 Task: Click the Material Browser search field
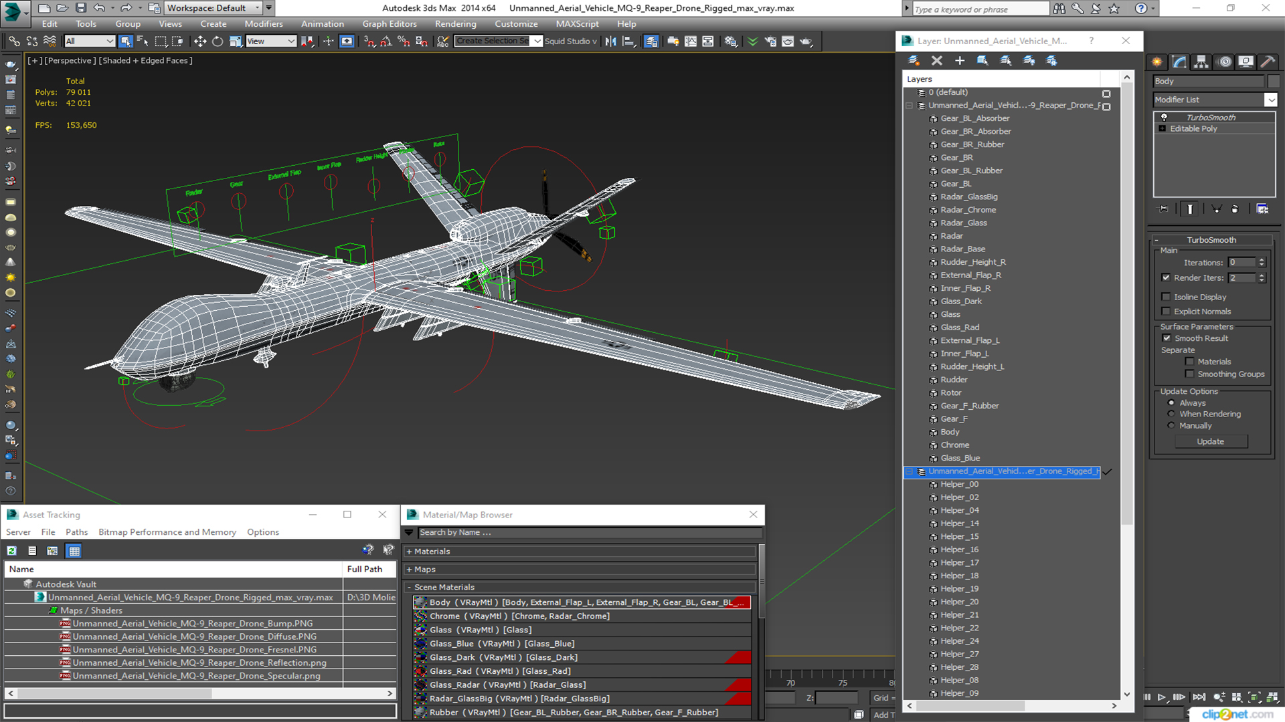(590, 533)
